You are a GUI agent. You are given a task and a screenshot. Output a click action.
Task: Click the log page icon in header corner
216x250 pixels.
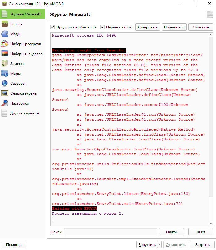210,14
